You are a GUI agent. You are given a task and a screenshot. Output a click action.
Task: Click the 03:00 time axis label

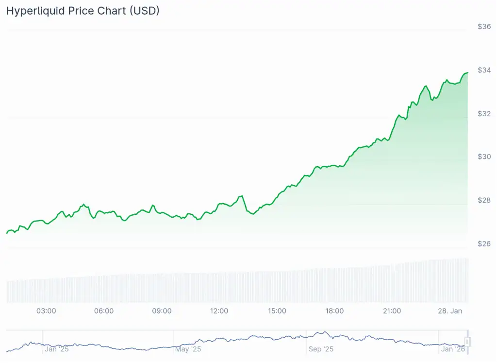[46, 311]
